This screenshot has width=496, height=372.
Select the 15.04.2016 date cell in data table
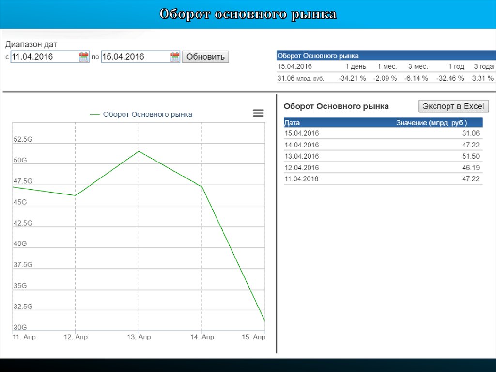click(x=301, y=133)
